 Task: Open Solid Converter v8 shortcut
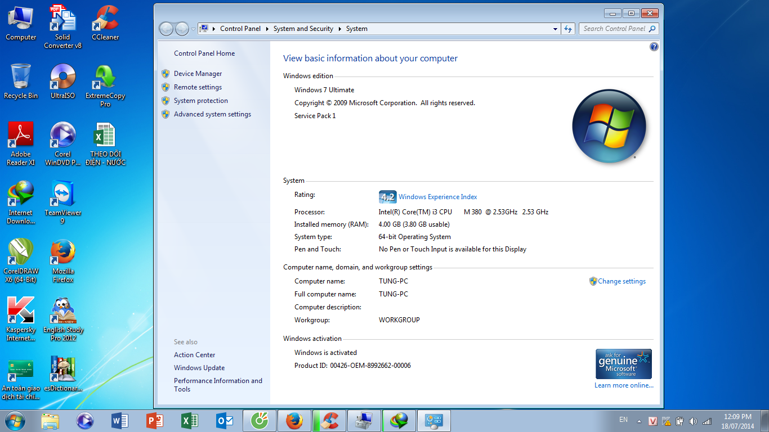tap(62, 26)
